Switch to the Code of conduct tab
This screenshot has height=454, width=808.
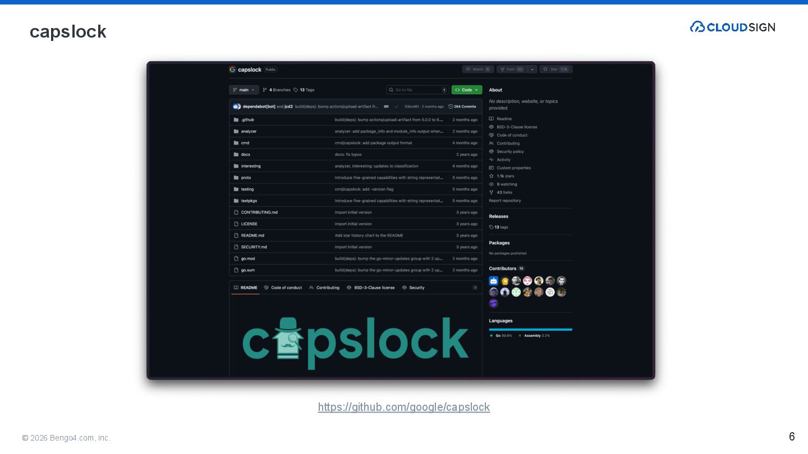[x=283, y=288]
